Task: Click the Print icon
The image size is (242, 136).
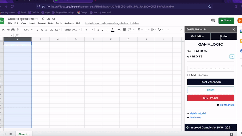Action: (x=13, y=30)
